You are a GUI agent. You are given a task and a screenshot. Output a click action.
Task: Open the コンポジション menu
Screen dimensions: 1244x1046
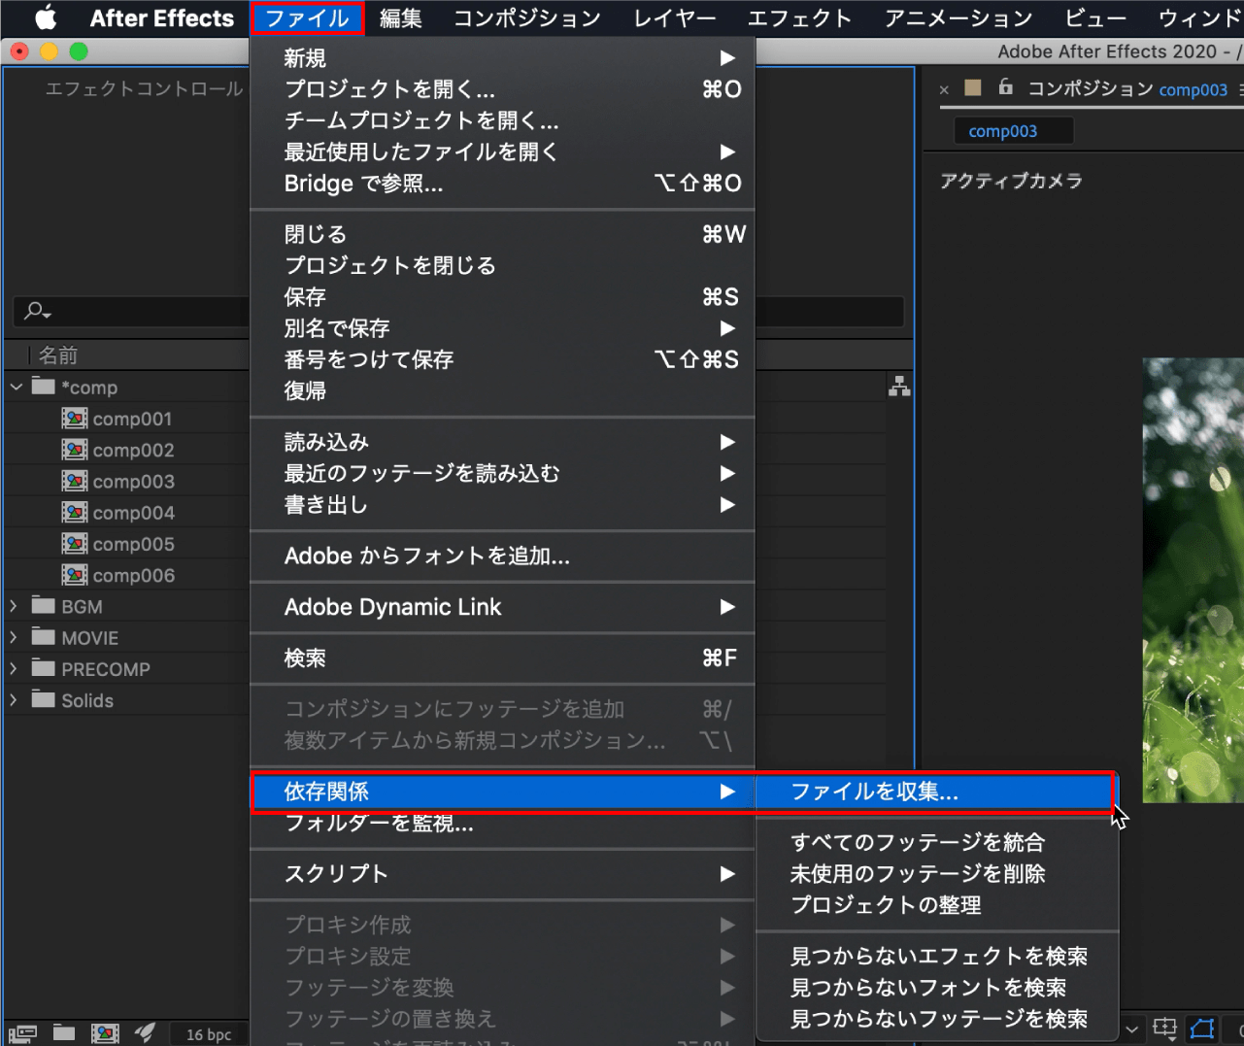point(527,18)
